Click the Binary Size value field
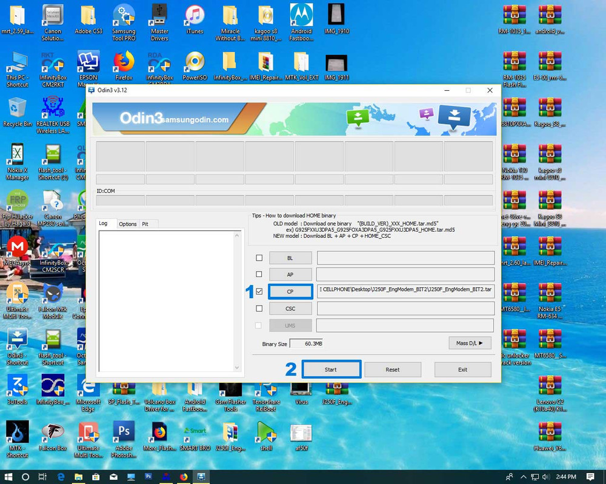This screenshot has height=484, width=606. pyautogui.click(x=306, y=344)
